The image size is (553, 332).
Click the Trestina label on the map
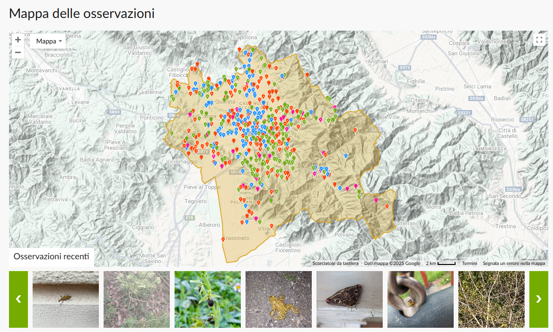[505, 226]
